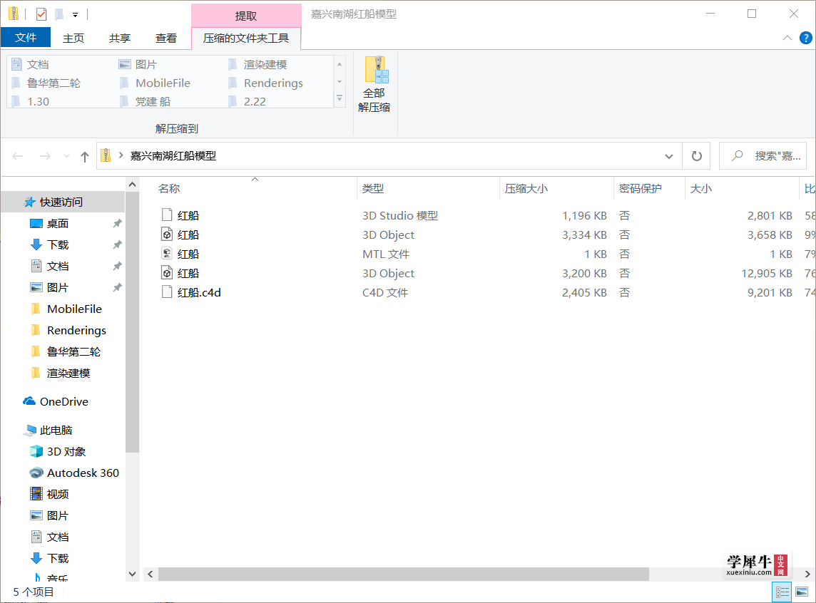Click the properties checkmark icon in title bar
Image resolution: width=816 pixels, height=603 pixels.
[x=41, y=14]
